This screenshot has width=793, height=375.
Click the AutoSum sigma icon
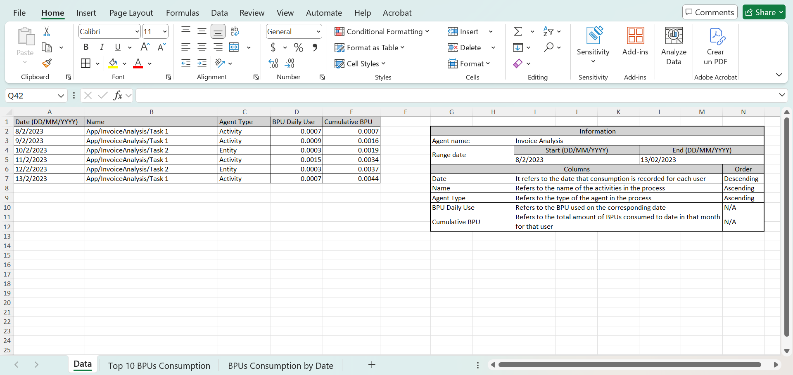[518, 31]
